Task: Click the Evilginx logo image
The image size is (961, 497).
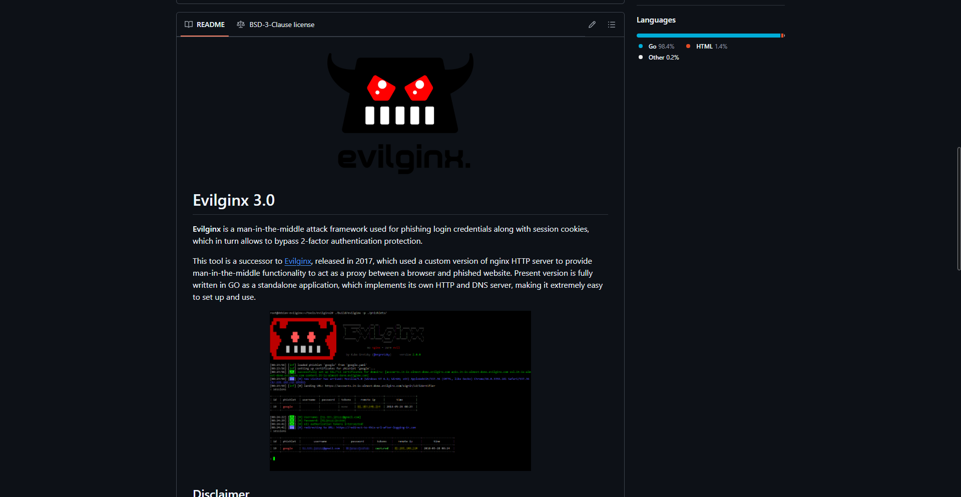Action: (x=400, y=113)
